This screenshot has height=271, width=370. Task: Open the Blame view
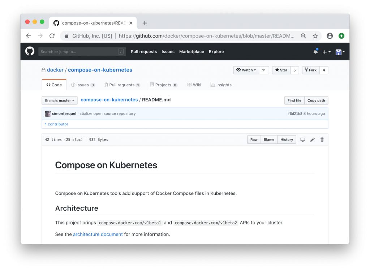point(269,139)
